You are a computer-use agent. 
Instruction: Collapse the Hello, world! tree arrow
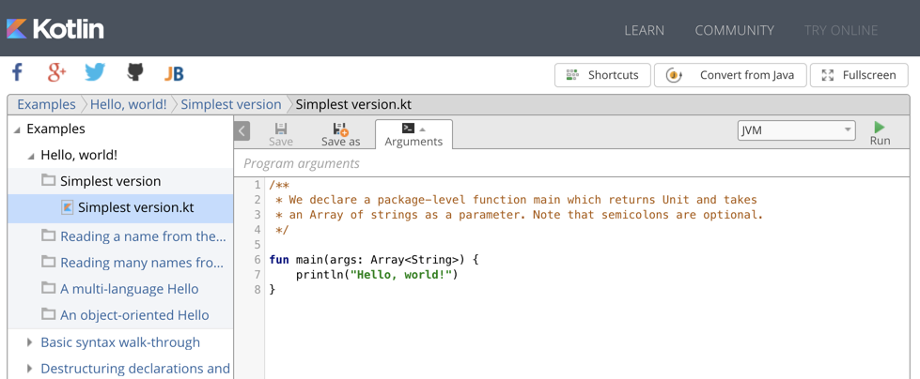[30, 157]
